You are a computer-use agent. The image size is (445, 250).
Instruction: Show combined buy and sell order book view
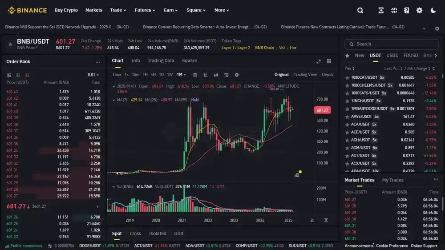pyautogui.click(x=9, y=75)
